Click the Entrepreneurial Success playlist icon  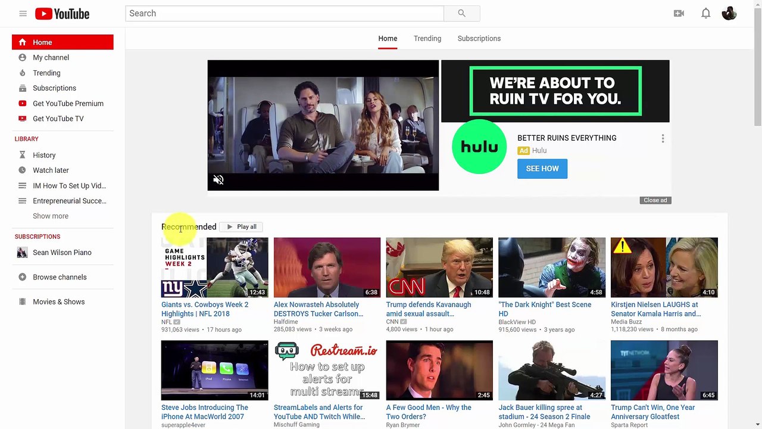(x=22, y=201)
